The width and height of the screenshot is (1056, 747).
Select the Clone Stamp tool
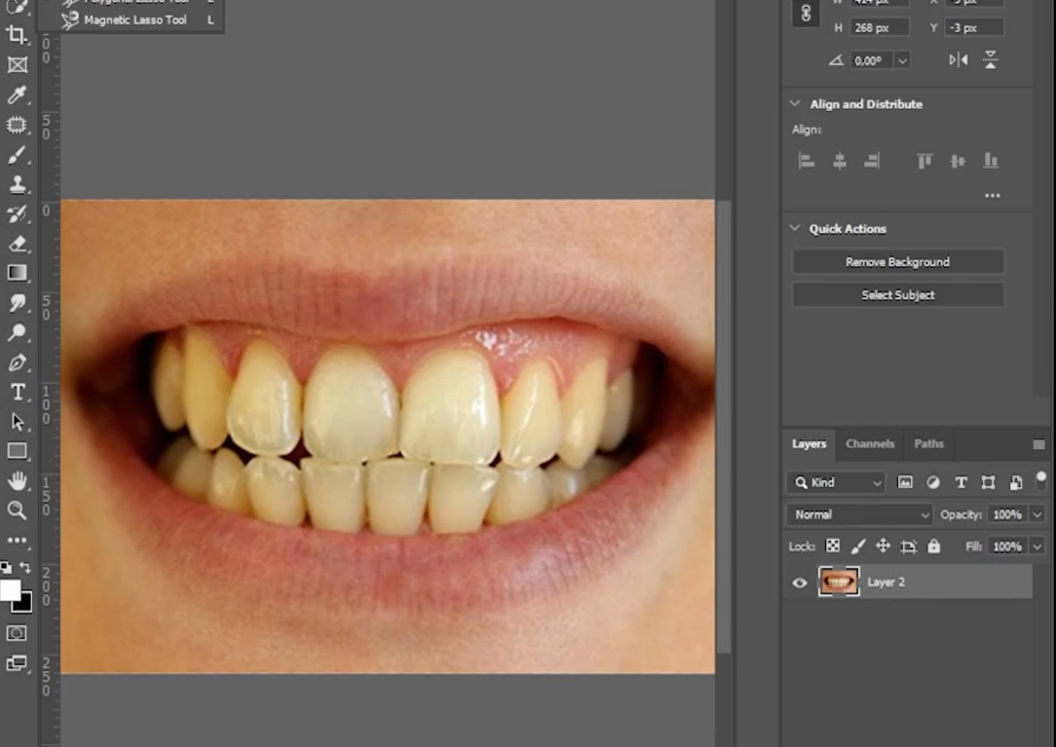(x=17, y=185)
